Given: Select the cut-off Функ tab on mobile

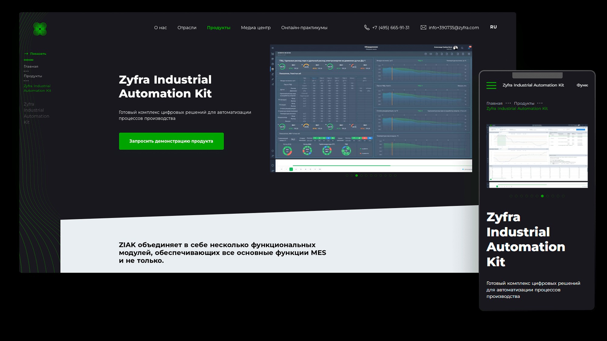Looking at the screenshot, I should (x=582, y=85).
